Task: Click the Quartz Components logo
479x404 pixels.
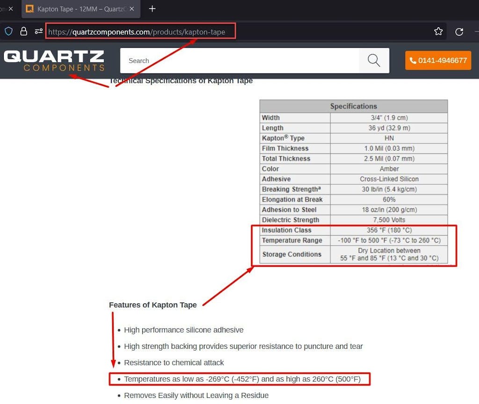Action: coord(54,61)
